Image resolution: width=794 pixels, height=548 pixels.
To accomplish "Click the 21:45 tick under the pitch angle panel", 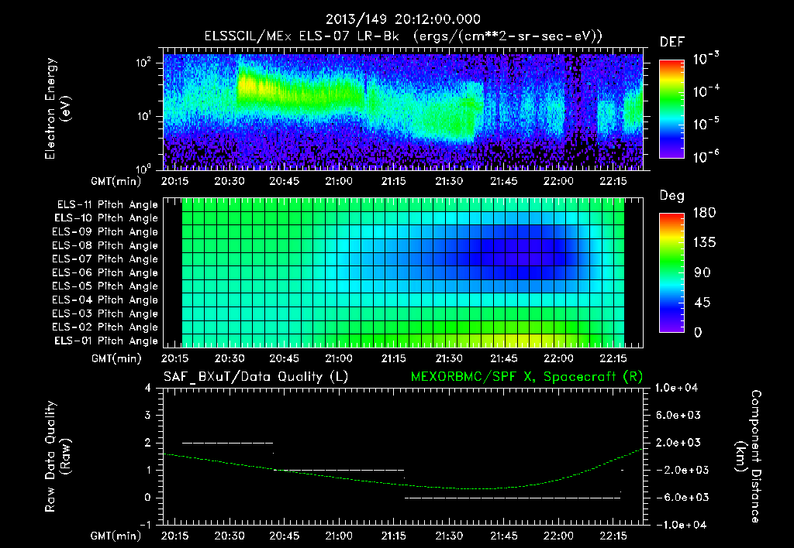I will pyautogui.click(x=504, y=359).
